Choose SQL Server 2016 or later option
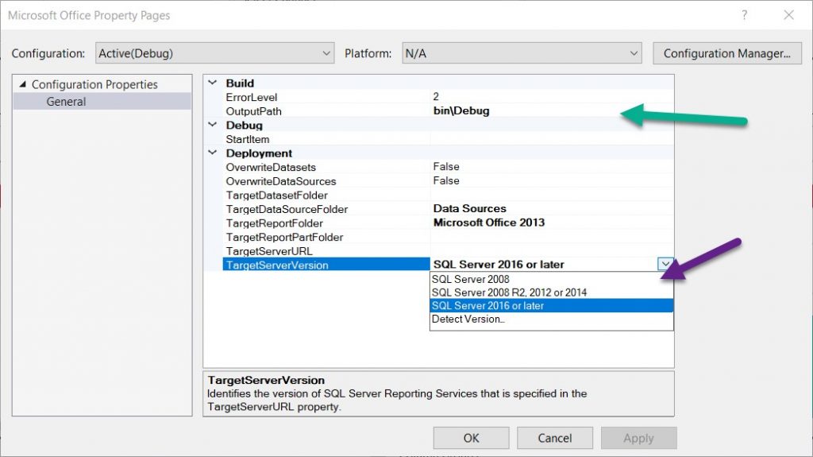The image size is (813, 457). pyautogui.click(x=552, y=306)
